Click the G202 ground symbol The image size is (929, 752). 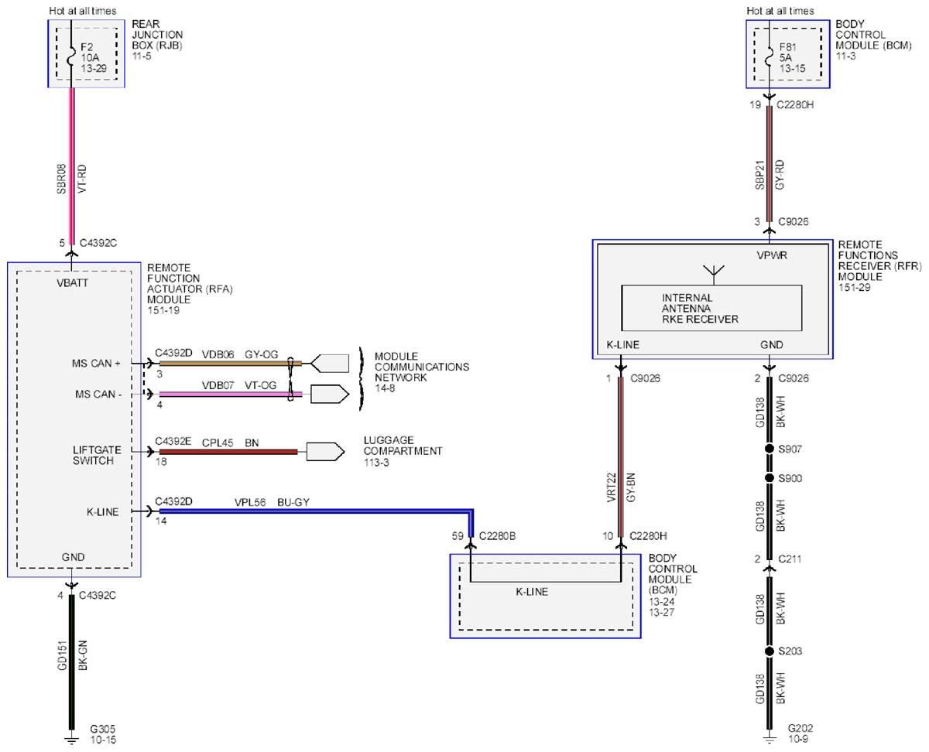(770, 740)
